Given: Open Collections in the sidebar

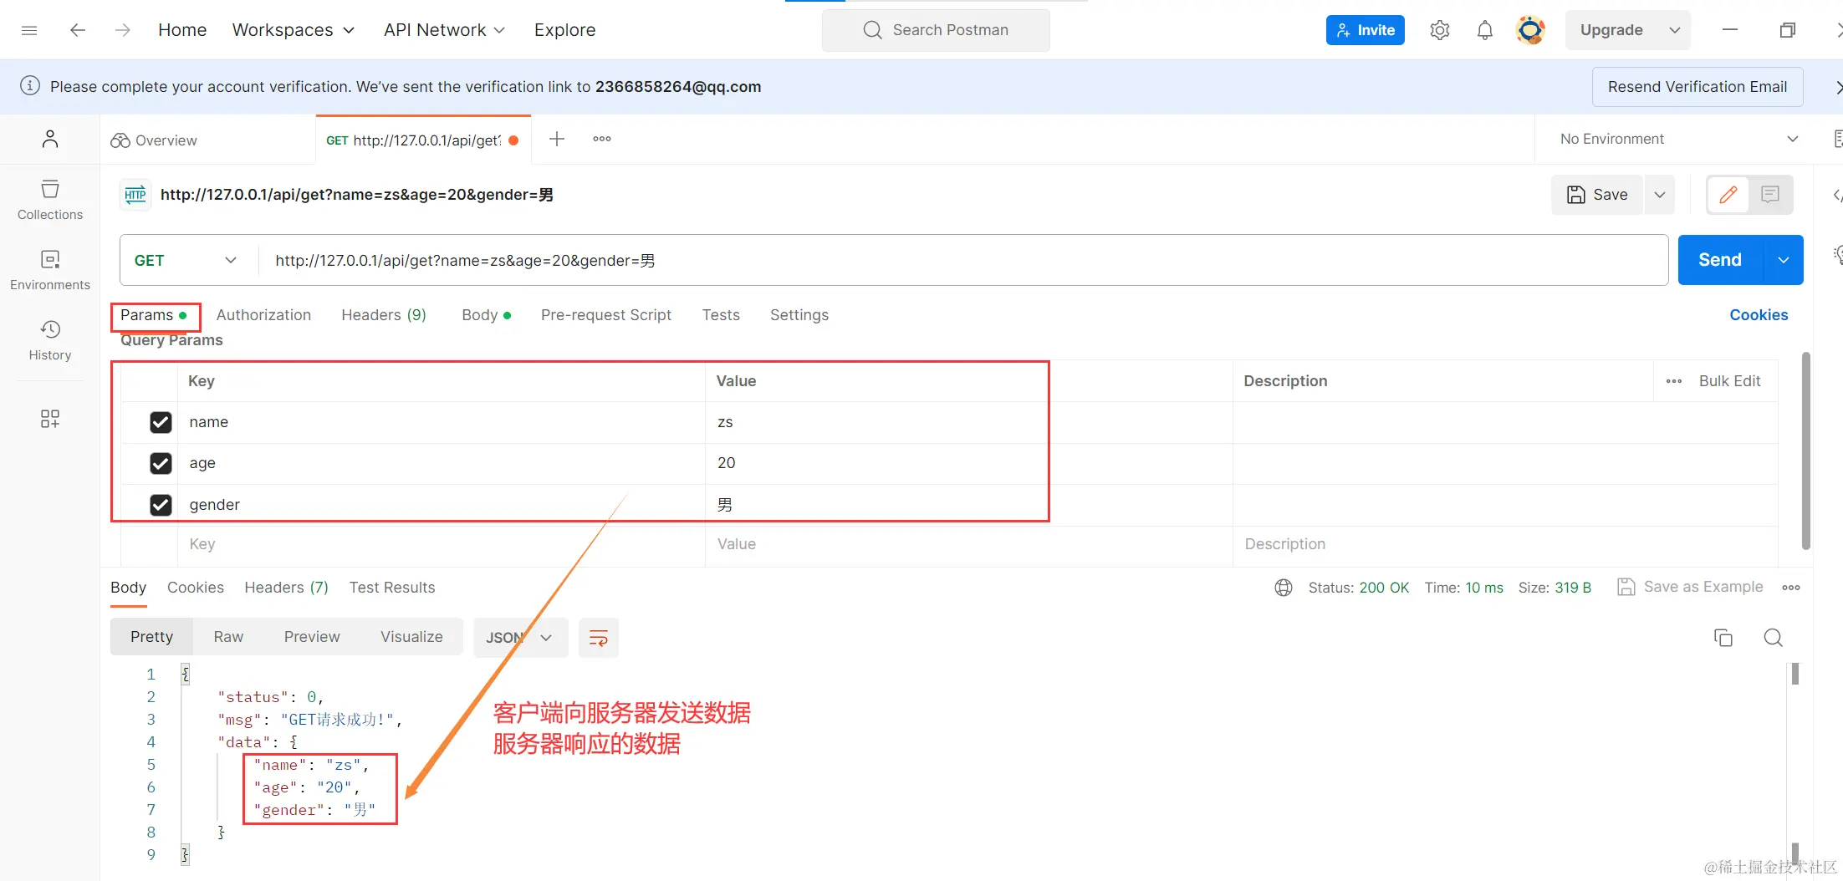Looking at the screenshot, I should point(50,200).
